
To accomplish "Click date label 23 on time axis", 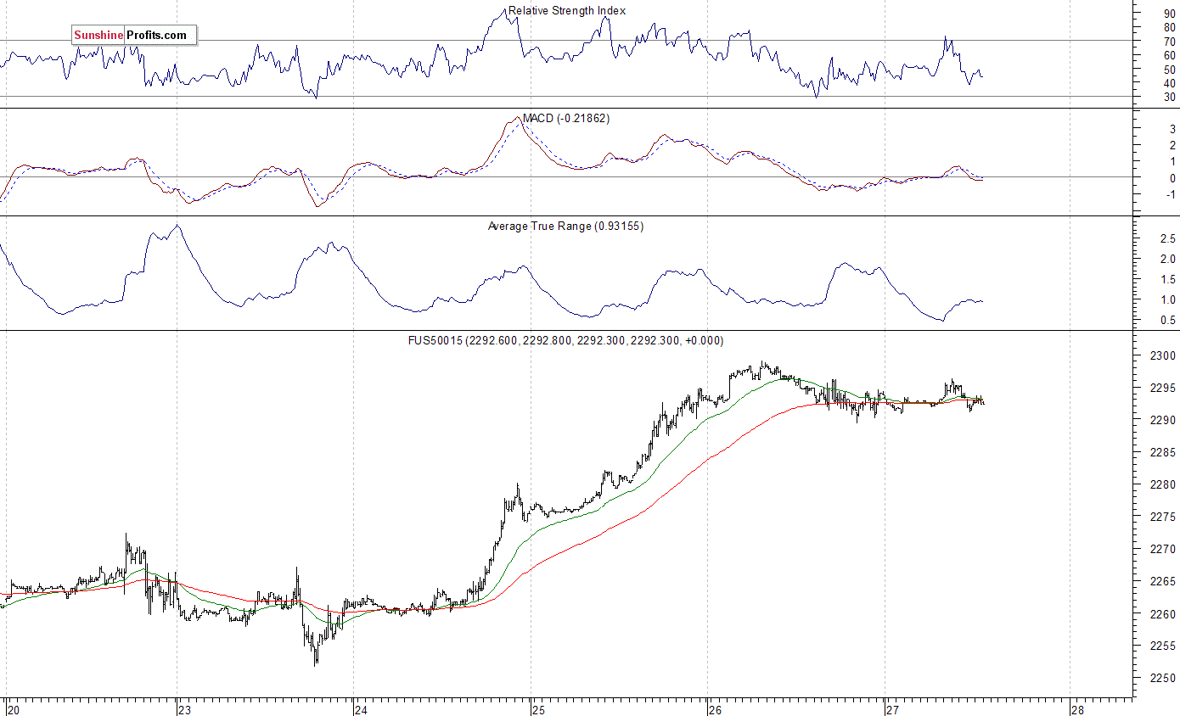I will [x=185, y=709].
